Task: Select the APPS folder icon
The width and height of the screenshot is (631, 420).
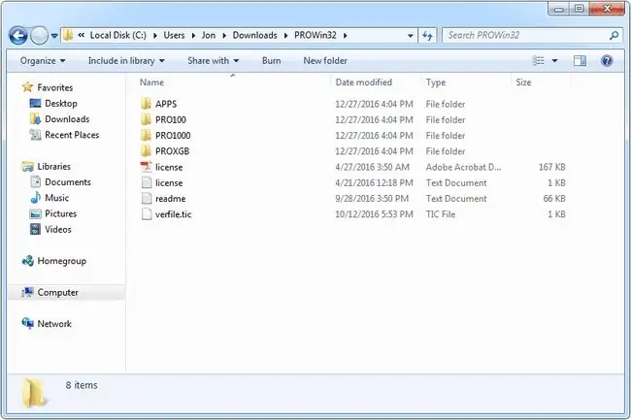Action: (146, 104)
